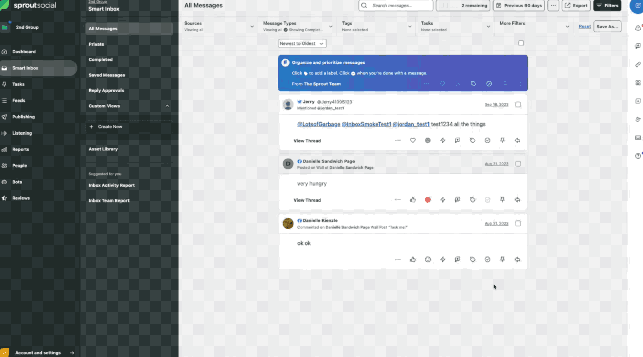Mark Jerry's message as complete
The height and width of the screenshot is (357, 643).
[487, 140]
